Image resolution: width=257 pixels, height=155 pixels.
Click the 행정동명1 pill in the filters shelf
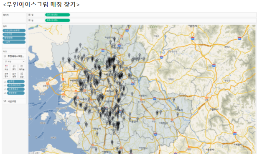click(14, 38)
